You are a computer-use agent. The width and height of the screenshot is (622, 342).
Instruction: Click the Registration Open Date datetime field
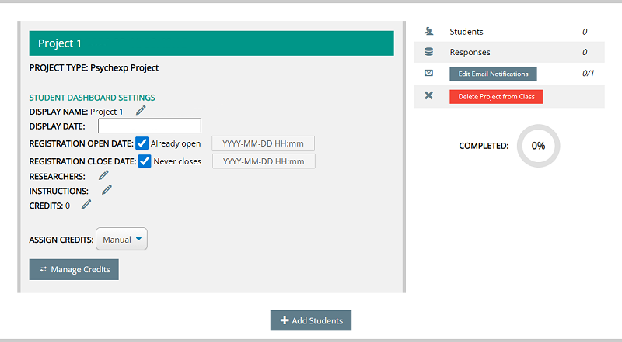264,143
